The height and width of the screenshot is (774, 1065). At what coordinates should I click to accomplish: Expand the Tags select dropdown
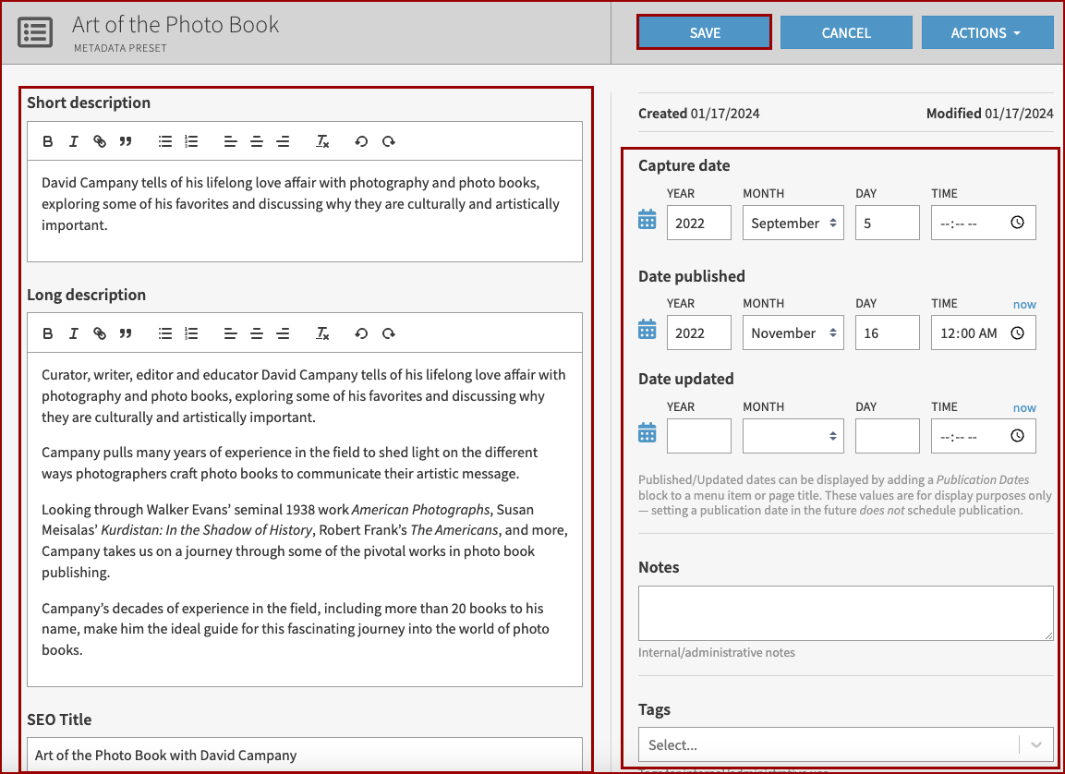(1036, 744)
